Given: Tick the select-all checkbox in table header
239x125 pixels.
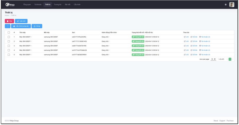Looking at the screenshot, I should pyautogui.click(x=9, y=32).
